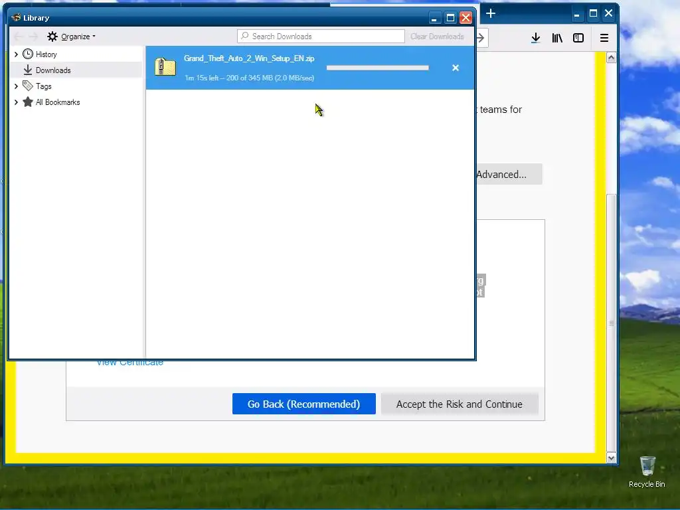The height and width of the screenshot is (510, 680).
Task: Minimize the Firefox window
Action: point(577,14)
